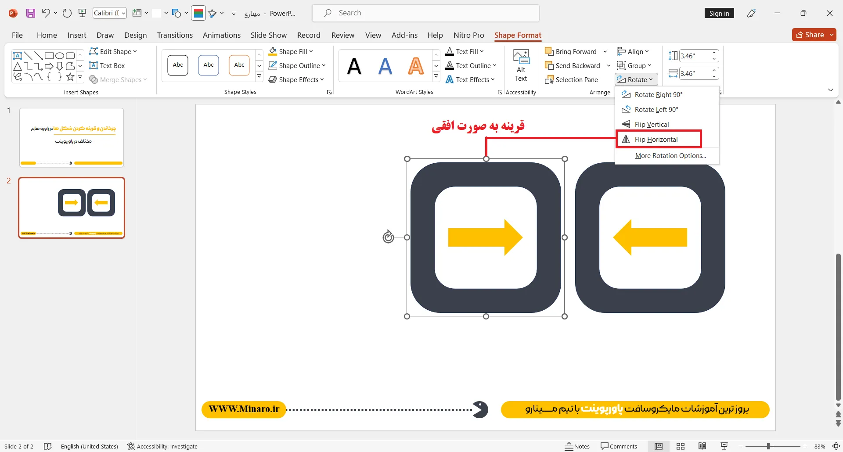Click the zoom slider handle
Screen dimensions: 843x452
coord(768,446)
